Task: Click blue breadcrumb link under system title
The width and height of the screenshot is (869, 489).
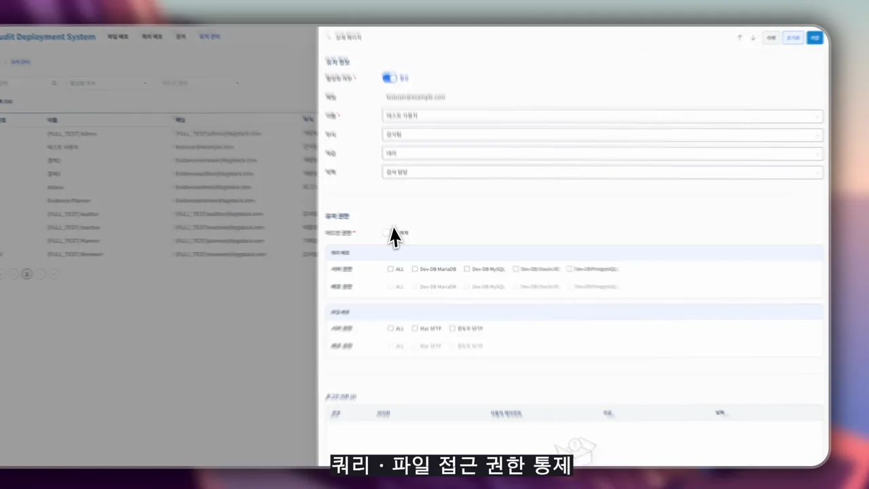Action: click(x=20, y=62)
